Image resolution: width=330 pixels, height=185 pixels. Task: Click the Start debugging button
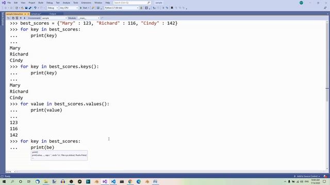coord(84,8)
